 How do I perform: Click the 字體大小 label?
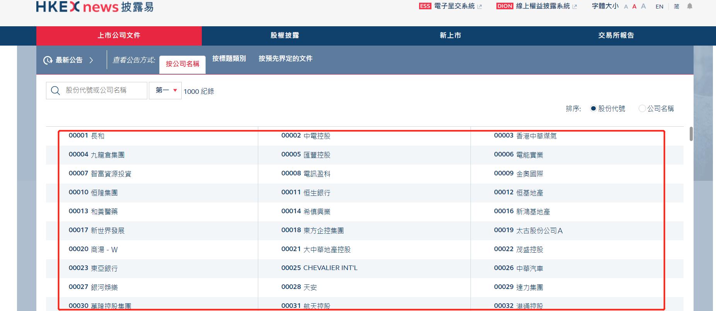coord(605,6)
